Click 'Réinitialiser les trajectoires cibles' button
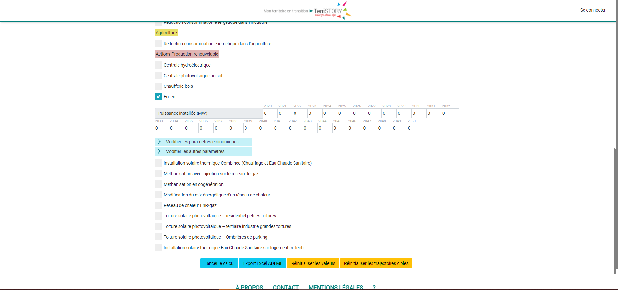 (376, 263)
